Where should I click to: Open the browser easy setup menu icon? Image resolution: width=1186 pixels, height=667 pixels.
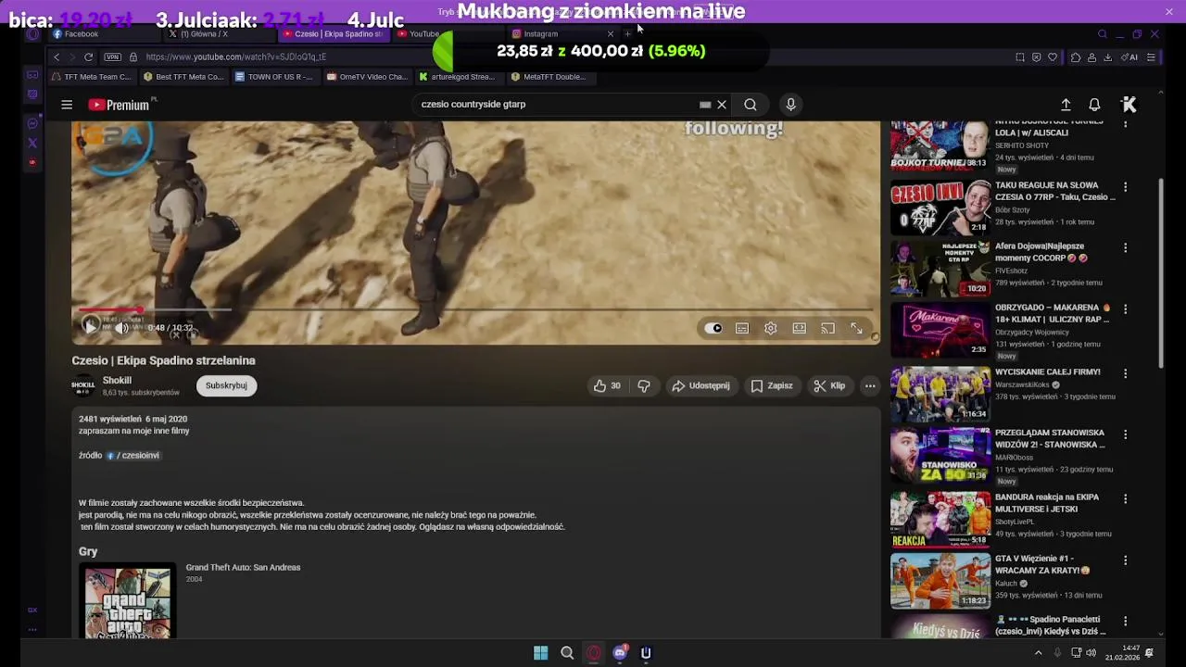[1151, 57]
